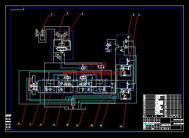This screenshot has width=189, height=138.
Task: Click callout number 10 at bottom
Action: click(67, 125)
